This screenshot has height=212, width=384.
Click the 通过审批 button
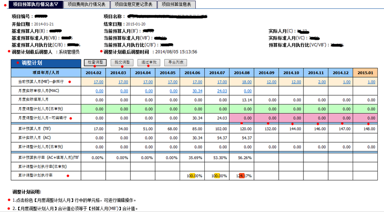(149, 63)
